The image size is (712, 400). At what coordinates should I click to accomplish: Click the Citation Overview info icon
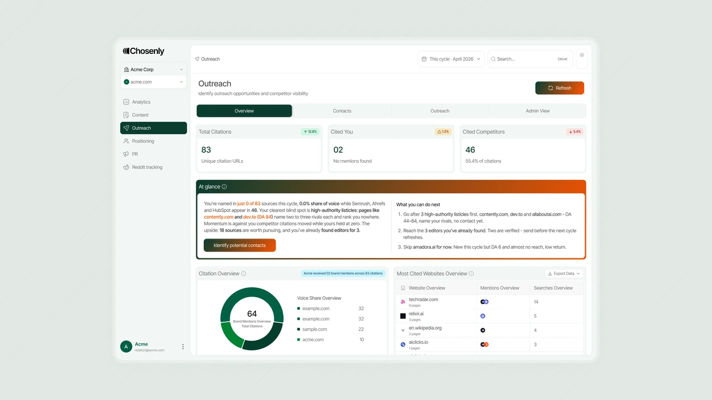[244, 273]
